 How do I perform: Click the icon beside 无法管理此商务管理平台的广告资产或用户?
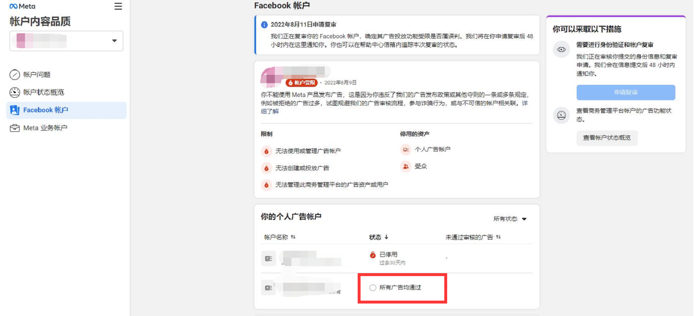click(266, 185)
